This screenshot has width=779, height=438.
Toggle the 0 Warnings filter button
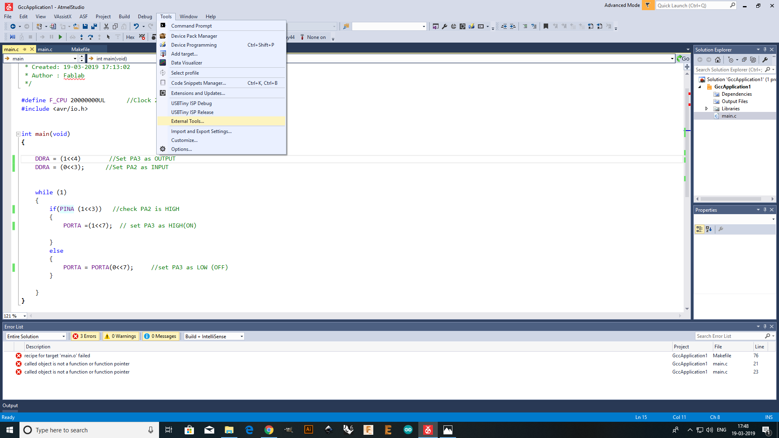tap(121, 336)
